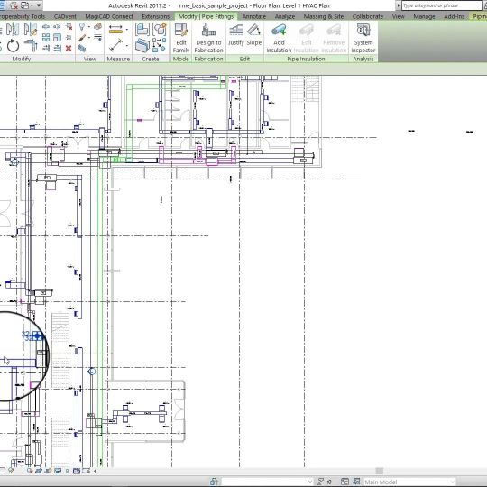Click the red Delete icon
This screenshot has width=487, height=487.
pyautogui.click(x=69, y=48)
